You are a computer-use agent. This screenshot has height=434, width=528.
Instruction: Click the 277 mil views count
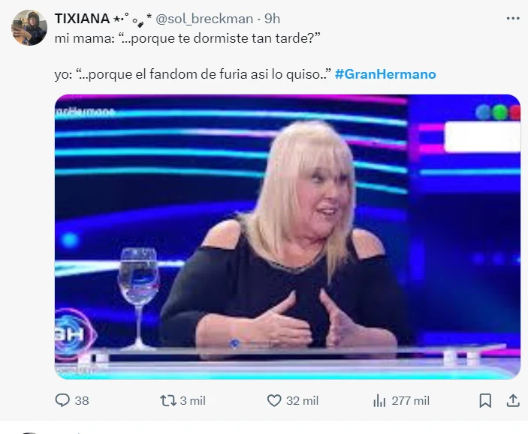[411, 401]
